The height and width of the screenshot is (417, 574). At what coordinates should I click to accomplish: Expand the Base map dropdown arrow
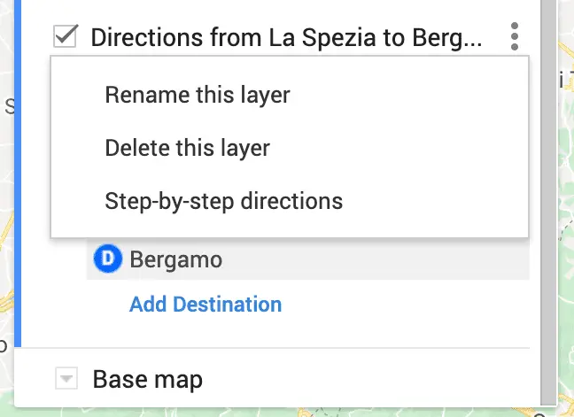tap(66, 378)
